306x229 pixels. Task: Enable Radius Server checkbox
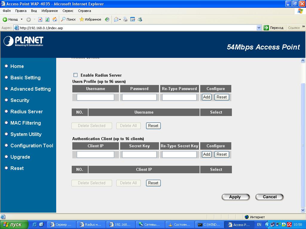click(x=76, y=75)
